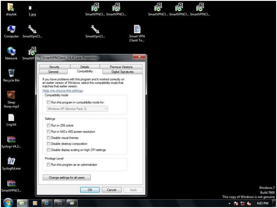Enable Run this program as an administrator
The width and height of the screenshot is (277, 208).
tap(49, 164)
